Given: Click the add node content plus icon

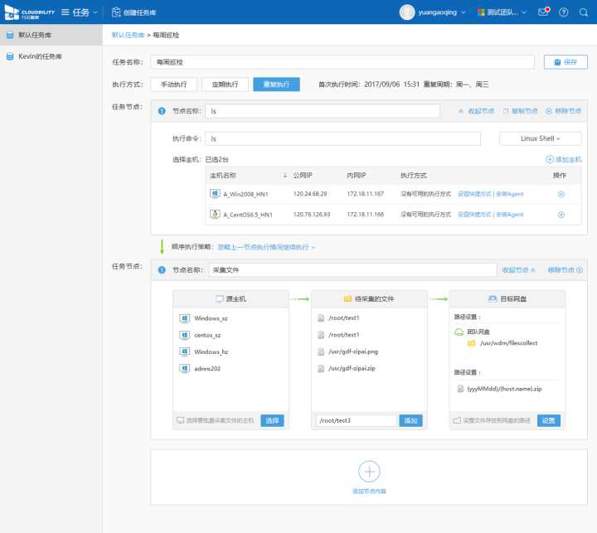Looking at the screenshot, I should [369, 472].
